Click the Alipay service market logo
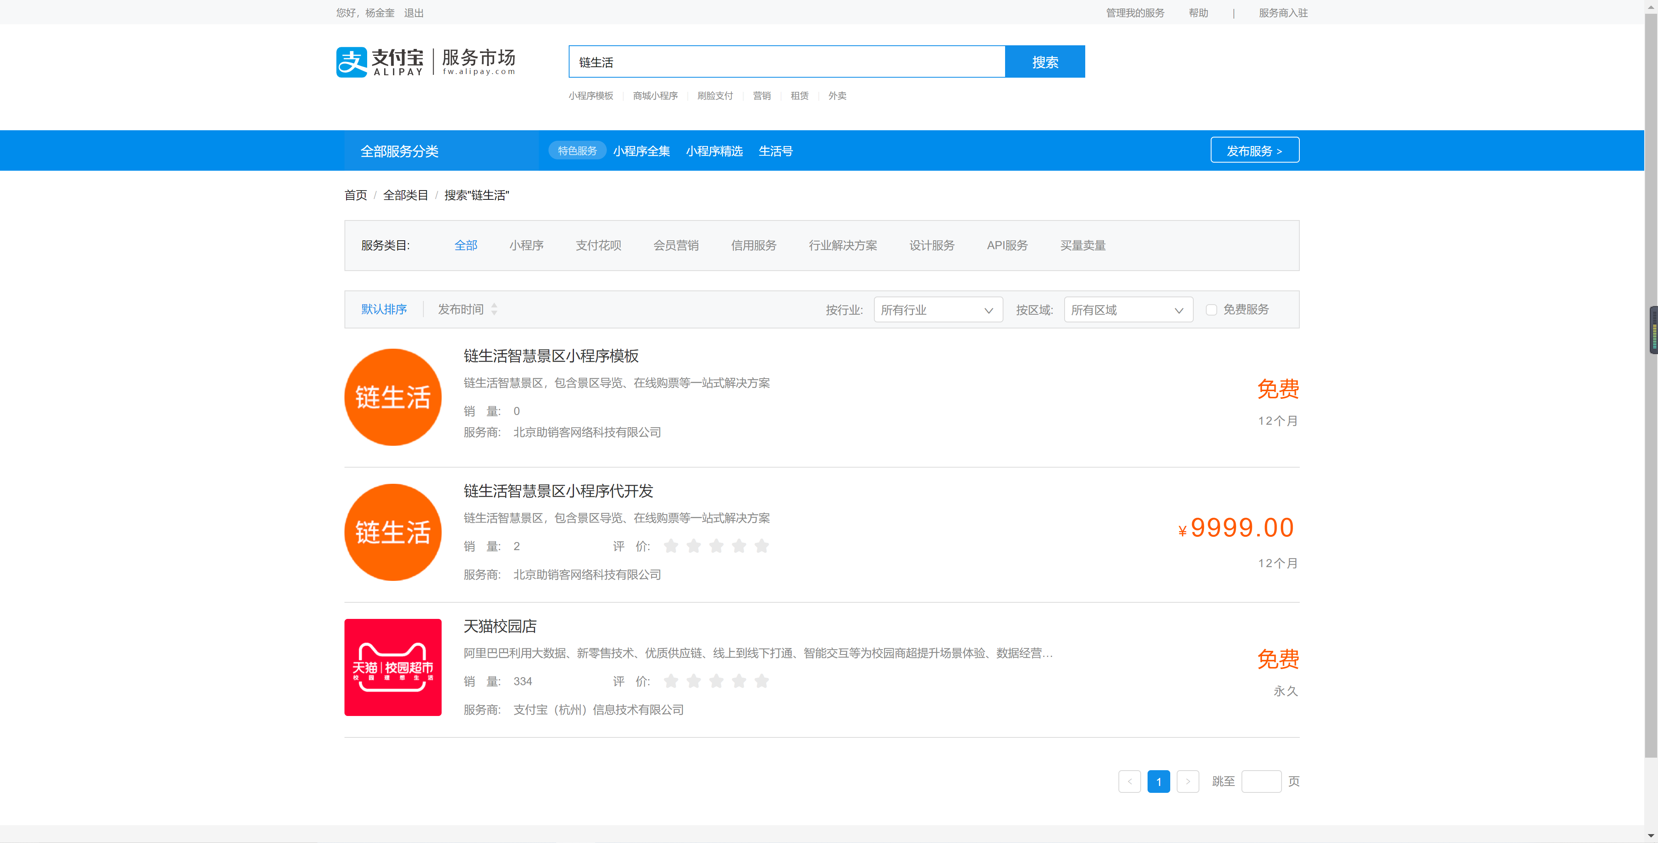This screenshot has height=843, width=1658. (425, 62)
